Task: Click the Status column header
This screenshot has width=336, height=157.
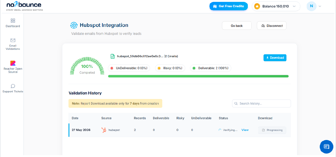Action: (x=223, y=118)
